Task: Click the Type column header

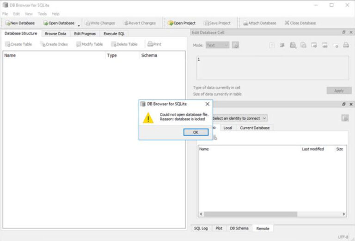Action: click(x=122, y=55)
